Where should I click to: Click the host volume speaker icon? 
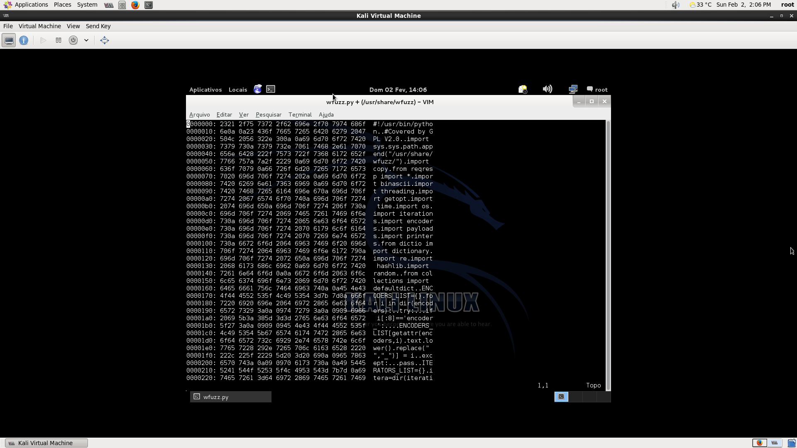point(676,5)
